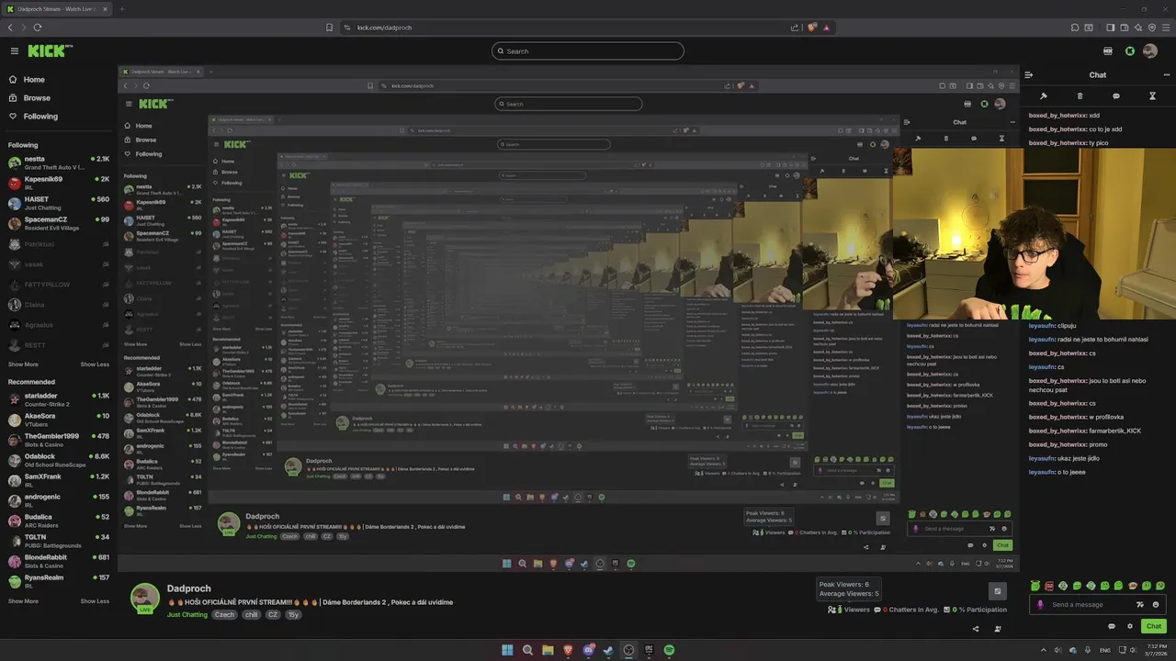Select the Dadproch Stream browser tab
Image resolution: width=1176 pixels, height=661 pixels.
[x=56, y=9]
